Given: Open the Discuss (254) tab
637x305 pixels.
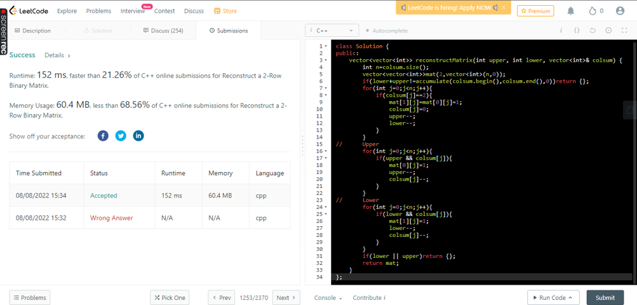Looking at the screenshot, I should tap(163, 31).
